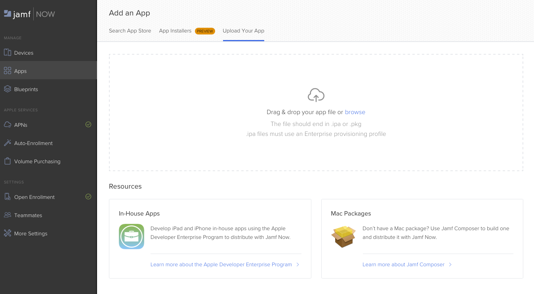Click the APNs green checkmark status
Screen dimensions: 534x294
[x=88, y=124]
